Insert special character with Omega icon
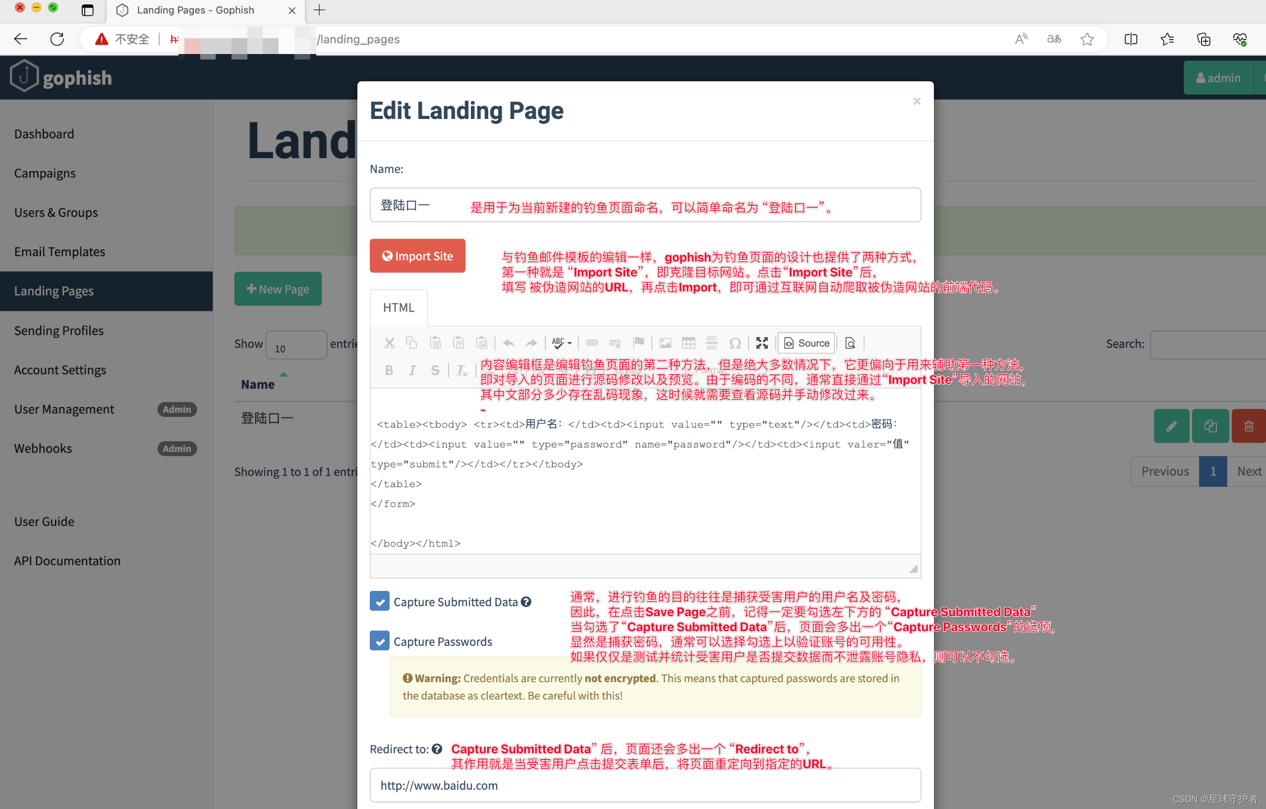 pyautogui.click(x=735, y=343)
